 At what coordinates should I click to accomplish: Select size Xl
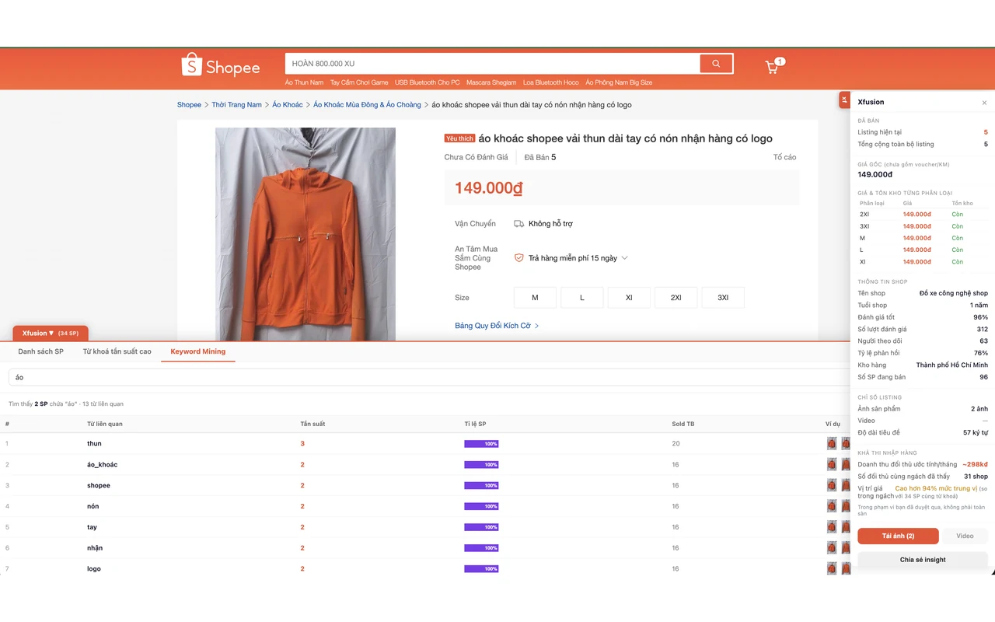(x=629, y=298)
